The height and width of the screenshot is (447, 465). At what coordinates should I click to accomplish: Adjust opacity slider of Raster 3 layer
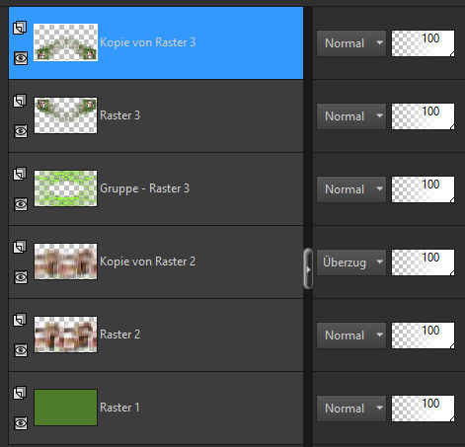[x=423, y=116]
